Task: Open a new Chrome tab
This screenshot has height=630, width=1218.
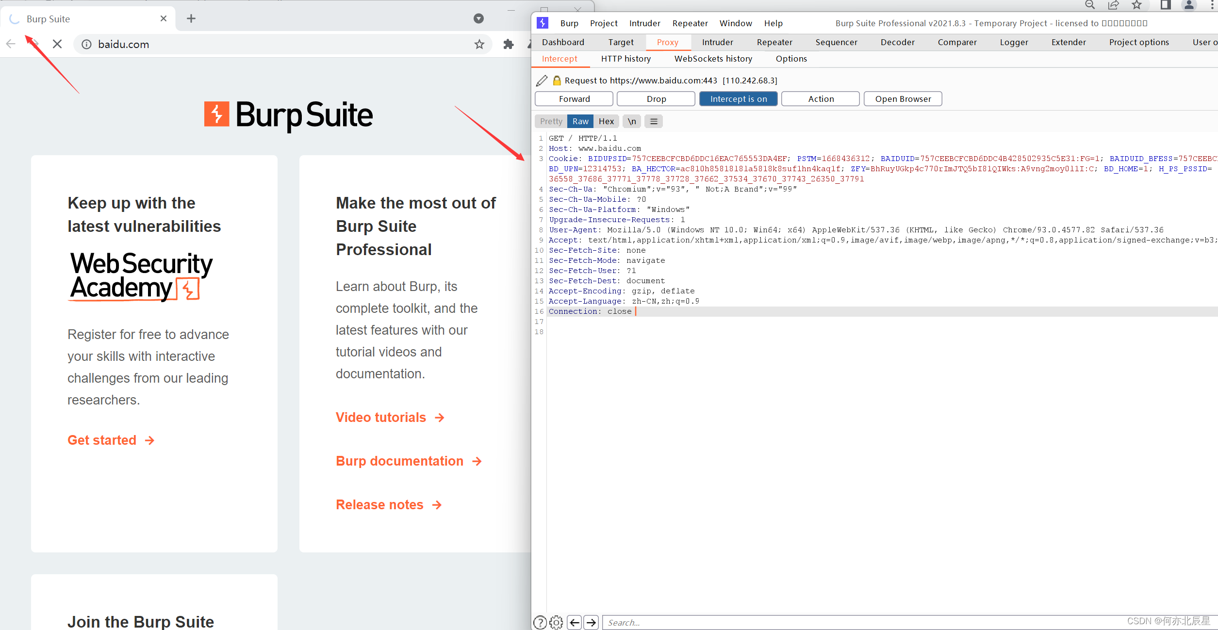Action: pyautogui.click(x=191, y=18)
